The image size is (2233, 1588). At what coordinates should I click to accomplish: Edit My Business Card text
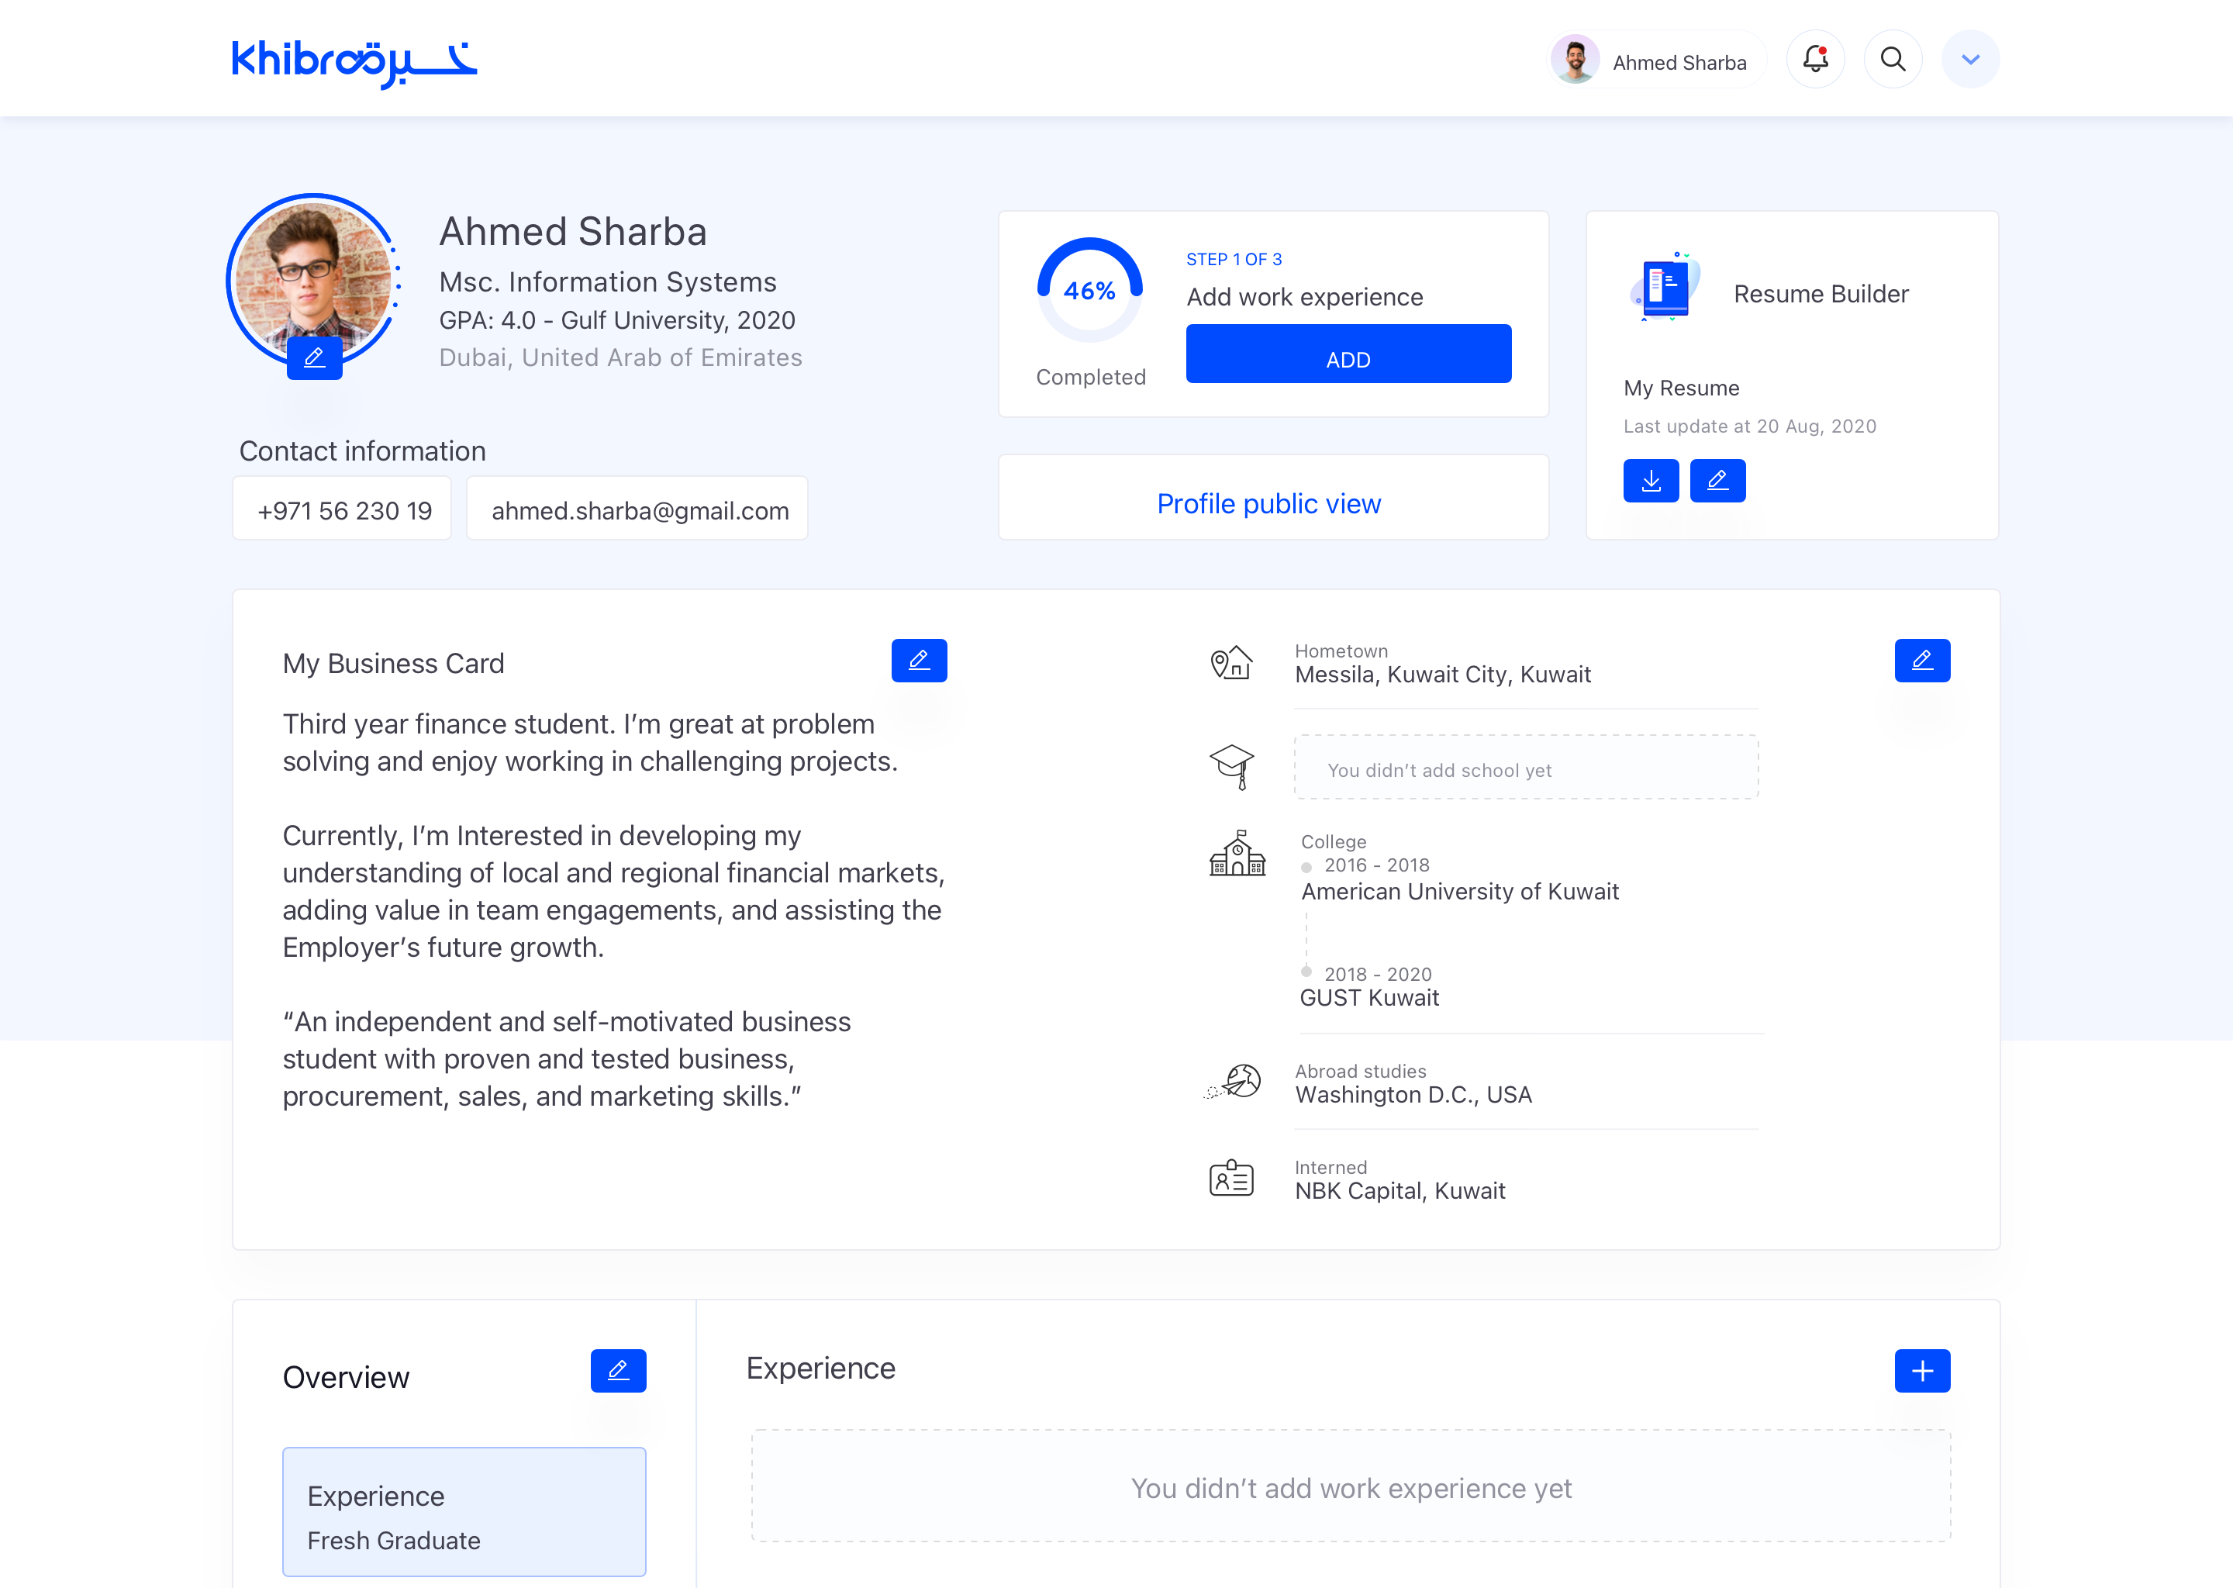(918, 661)
